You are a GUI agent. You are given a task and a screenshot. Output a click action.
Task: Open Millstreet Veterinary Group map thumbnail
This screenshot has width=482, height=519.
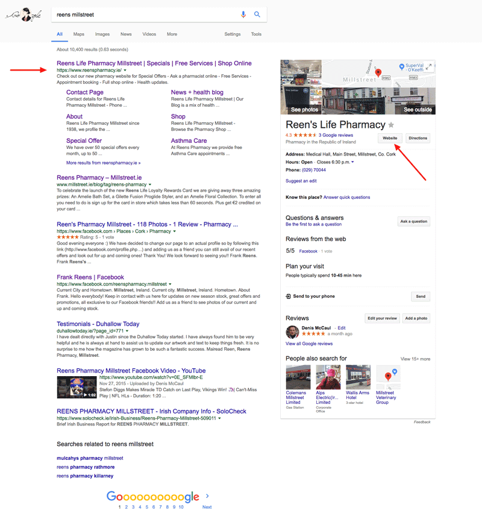[389, 377]
